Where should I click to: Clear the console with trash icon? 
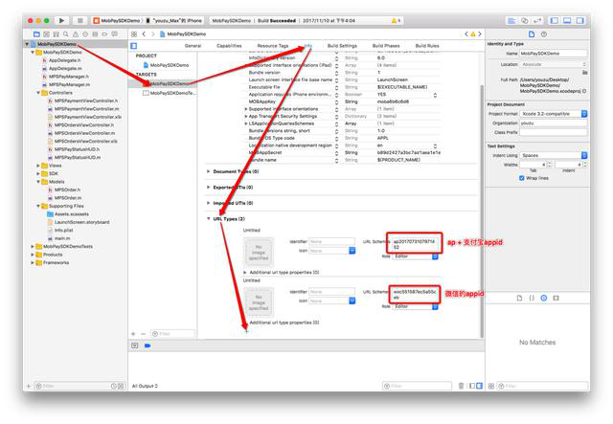pos(461,386)
